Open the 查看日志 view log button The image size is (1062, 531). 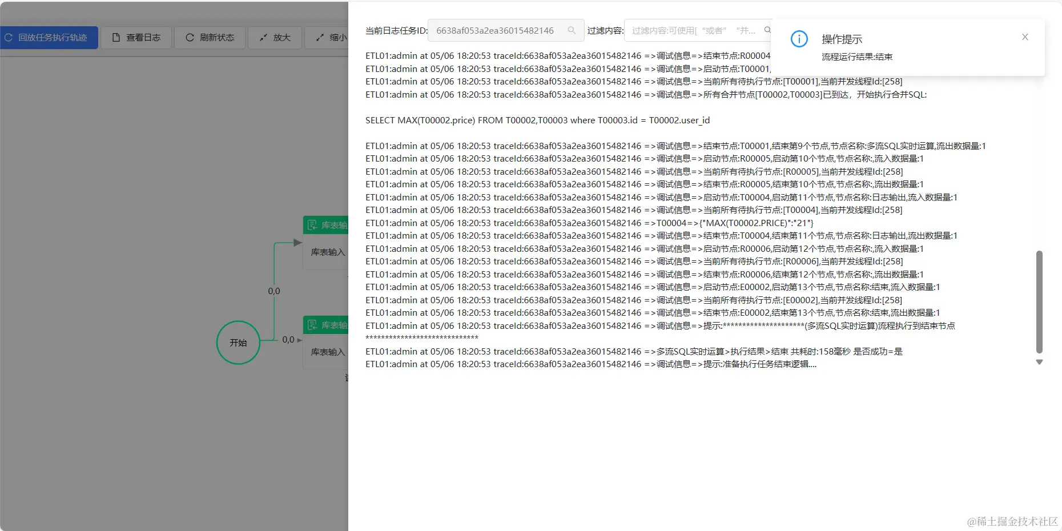pos(136,38)
